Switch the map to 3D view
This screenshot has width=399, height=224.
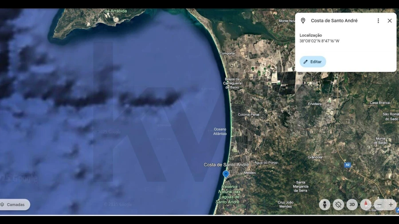pyautogui.click(x=352, y=205)
